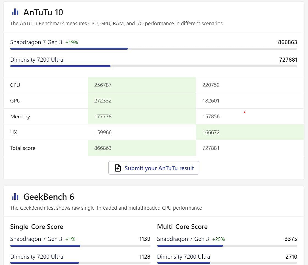
Task: Click the AnTuTu 10 bar chart icon
Action: pos(15,12)
